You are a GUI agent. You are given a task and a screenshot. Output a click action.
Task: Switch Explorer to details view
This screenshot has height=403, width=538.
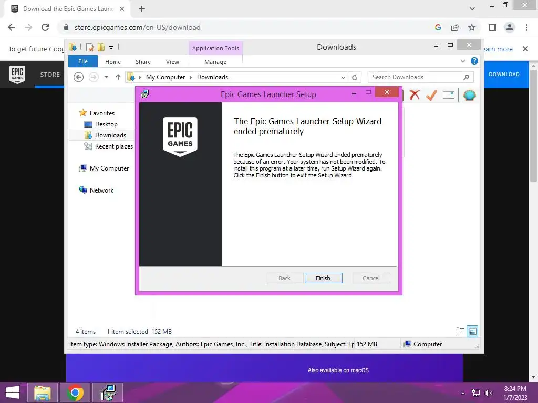click(460, 331)
